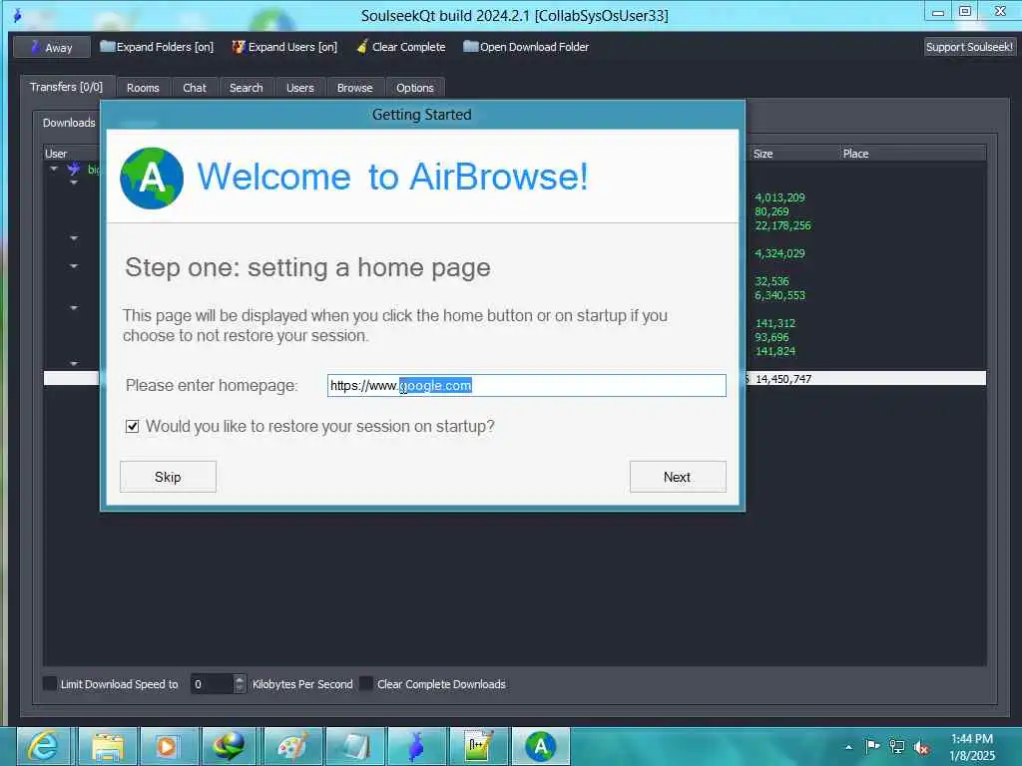Click the muted volume tray icon
This screenshot has height=766, width=1022.
(x=921, y=747)
